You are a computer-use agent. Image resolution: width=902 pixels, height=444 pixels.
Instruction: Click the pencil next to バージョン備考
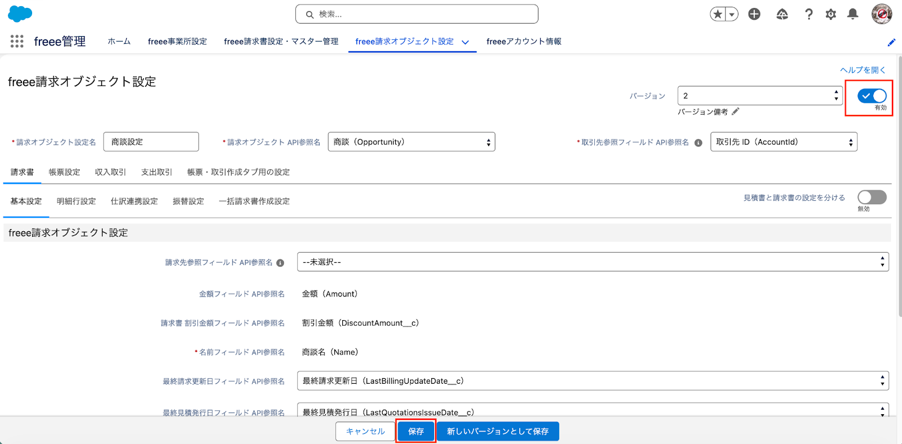pyautogui.click(x=735, y=111)
